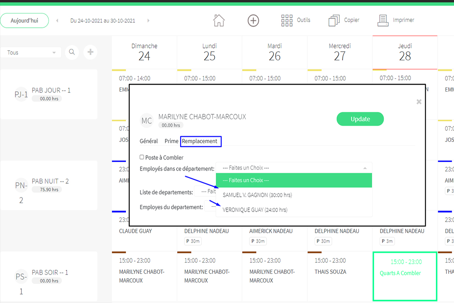The width and height of the screenshot is (454, 303).
Task: Select the Général tab
Action: 149,141
